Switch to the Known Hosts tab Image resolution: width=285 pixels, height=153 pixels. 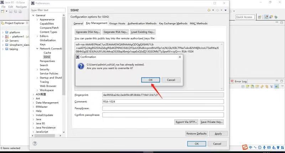[117, 23]
